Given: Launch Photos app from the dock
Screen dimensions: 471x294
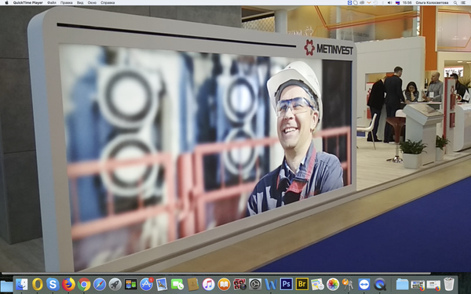Looking at the screenshot, I should (333, 284).
